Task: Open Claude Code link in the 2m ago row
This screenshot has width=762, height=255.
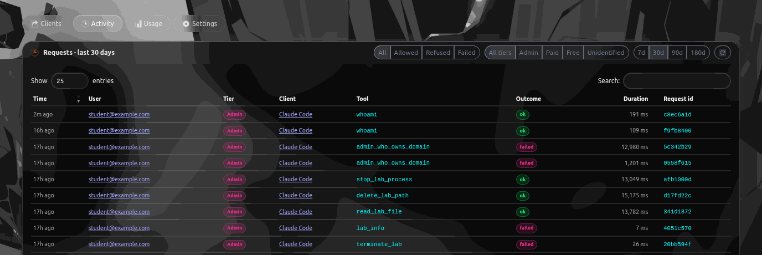Action: 296,115
